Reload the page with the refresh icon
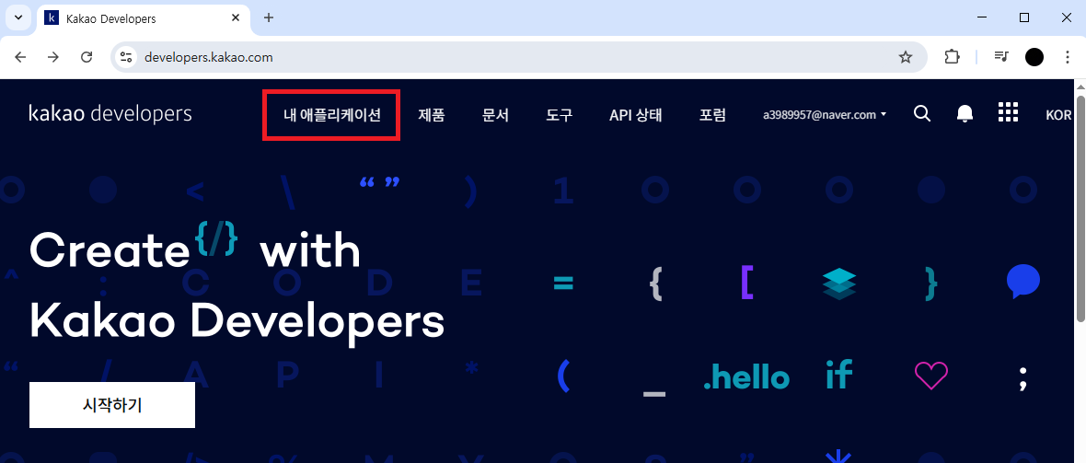The image size is (1086, 463). click(x=87, y=57)
